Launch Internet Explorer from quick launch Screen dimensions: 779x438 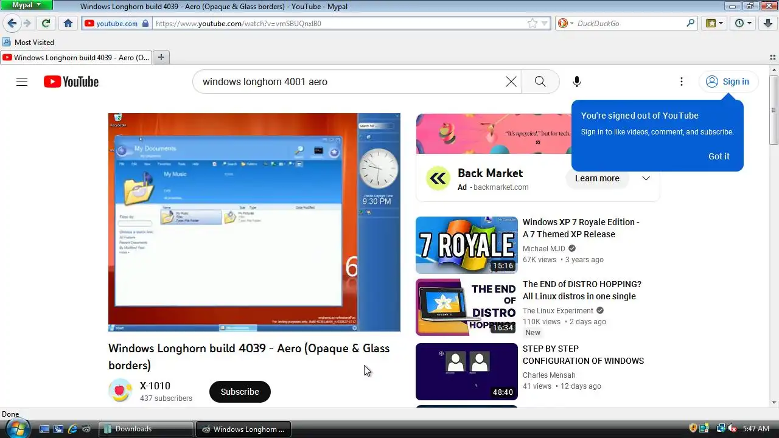(x=72, y=429)
